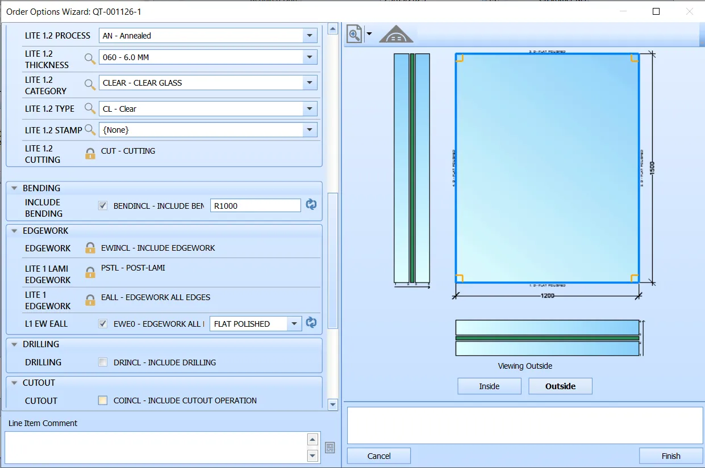Screen dimensions: 705x468
Task: Open LITE 1.2 CATEGORY dropdown
Action: [310, 83]
